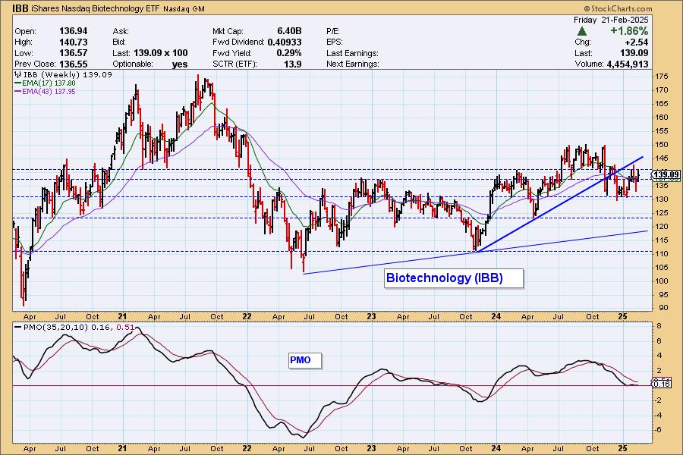Click the -6 label on PMO axis
683x455 pixels.
point(658,430)
